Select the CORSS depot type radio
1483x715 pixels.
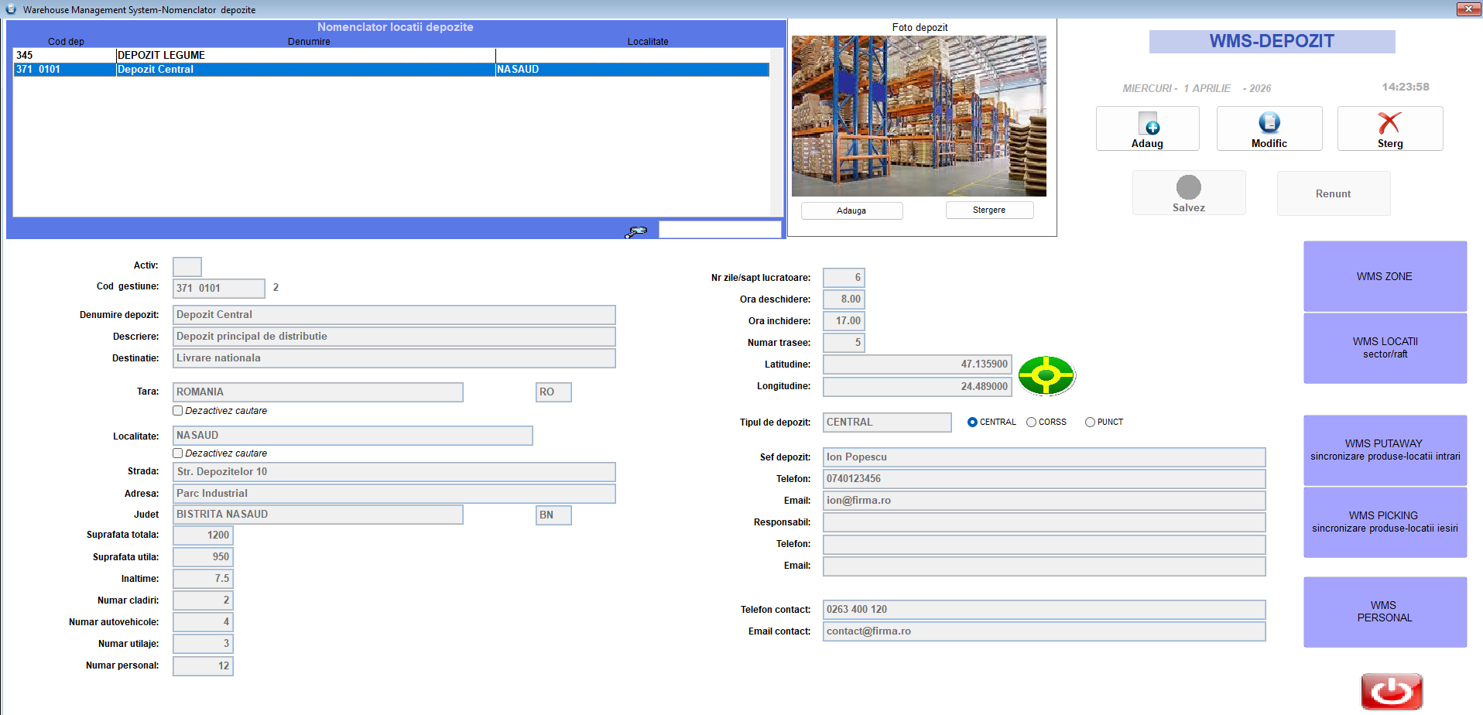point(1031,422)
